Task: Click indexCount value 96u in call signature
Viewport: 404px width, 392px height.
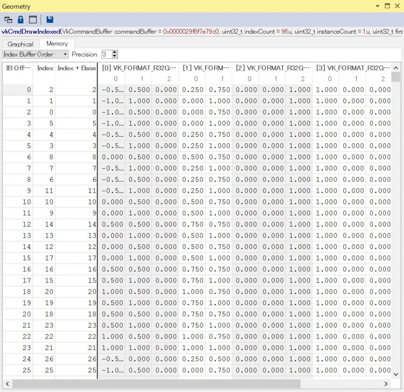Action: coord(286,32)
